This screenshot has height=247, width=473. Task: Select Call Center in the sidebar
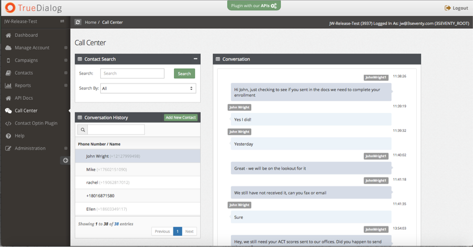(26, 111)
